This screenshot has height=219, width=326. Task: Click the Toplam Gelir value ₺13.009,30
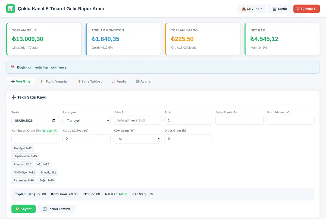click(28, 39)
